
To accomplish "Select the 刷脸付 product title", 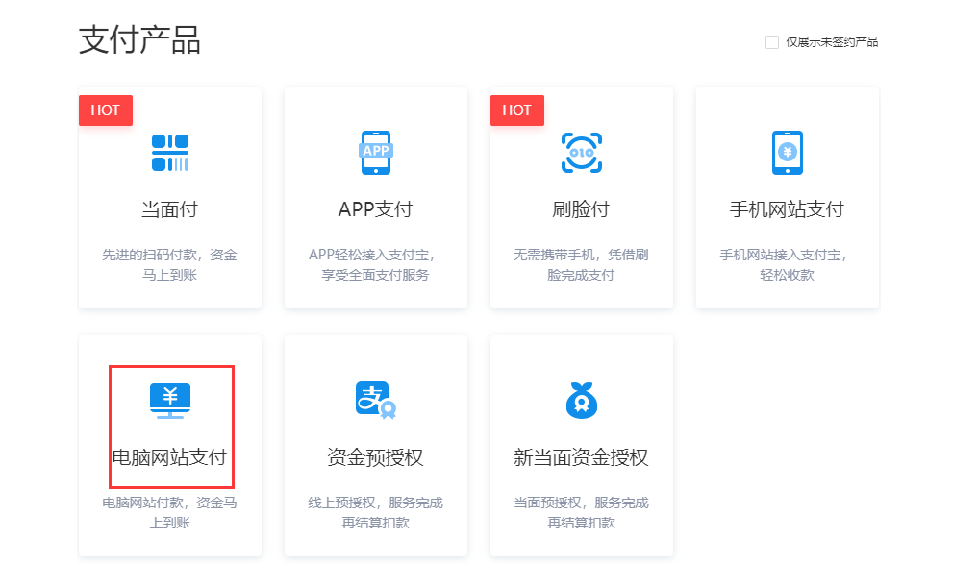I will [581, 209].
